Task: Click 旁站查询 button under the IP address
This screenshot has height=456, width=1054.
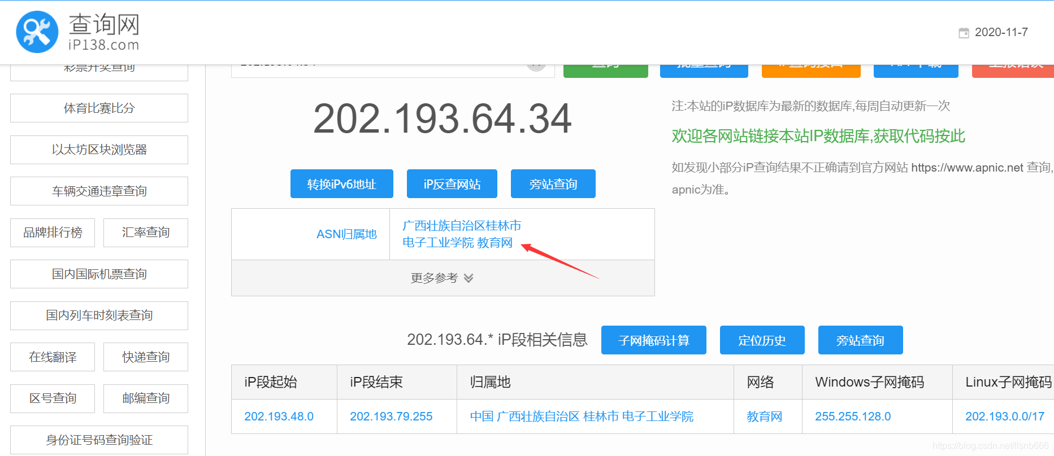Action: [x=553, y=184]
